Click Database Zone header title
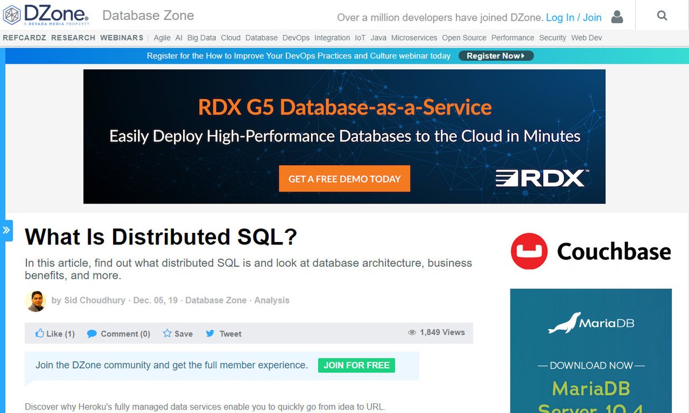The width and height of the screenshot is (689, 413). click(x=148, y=15)
